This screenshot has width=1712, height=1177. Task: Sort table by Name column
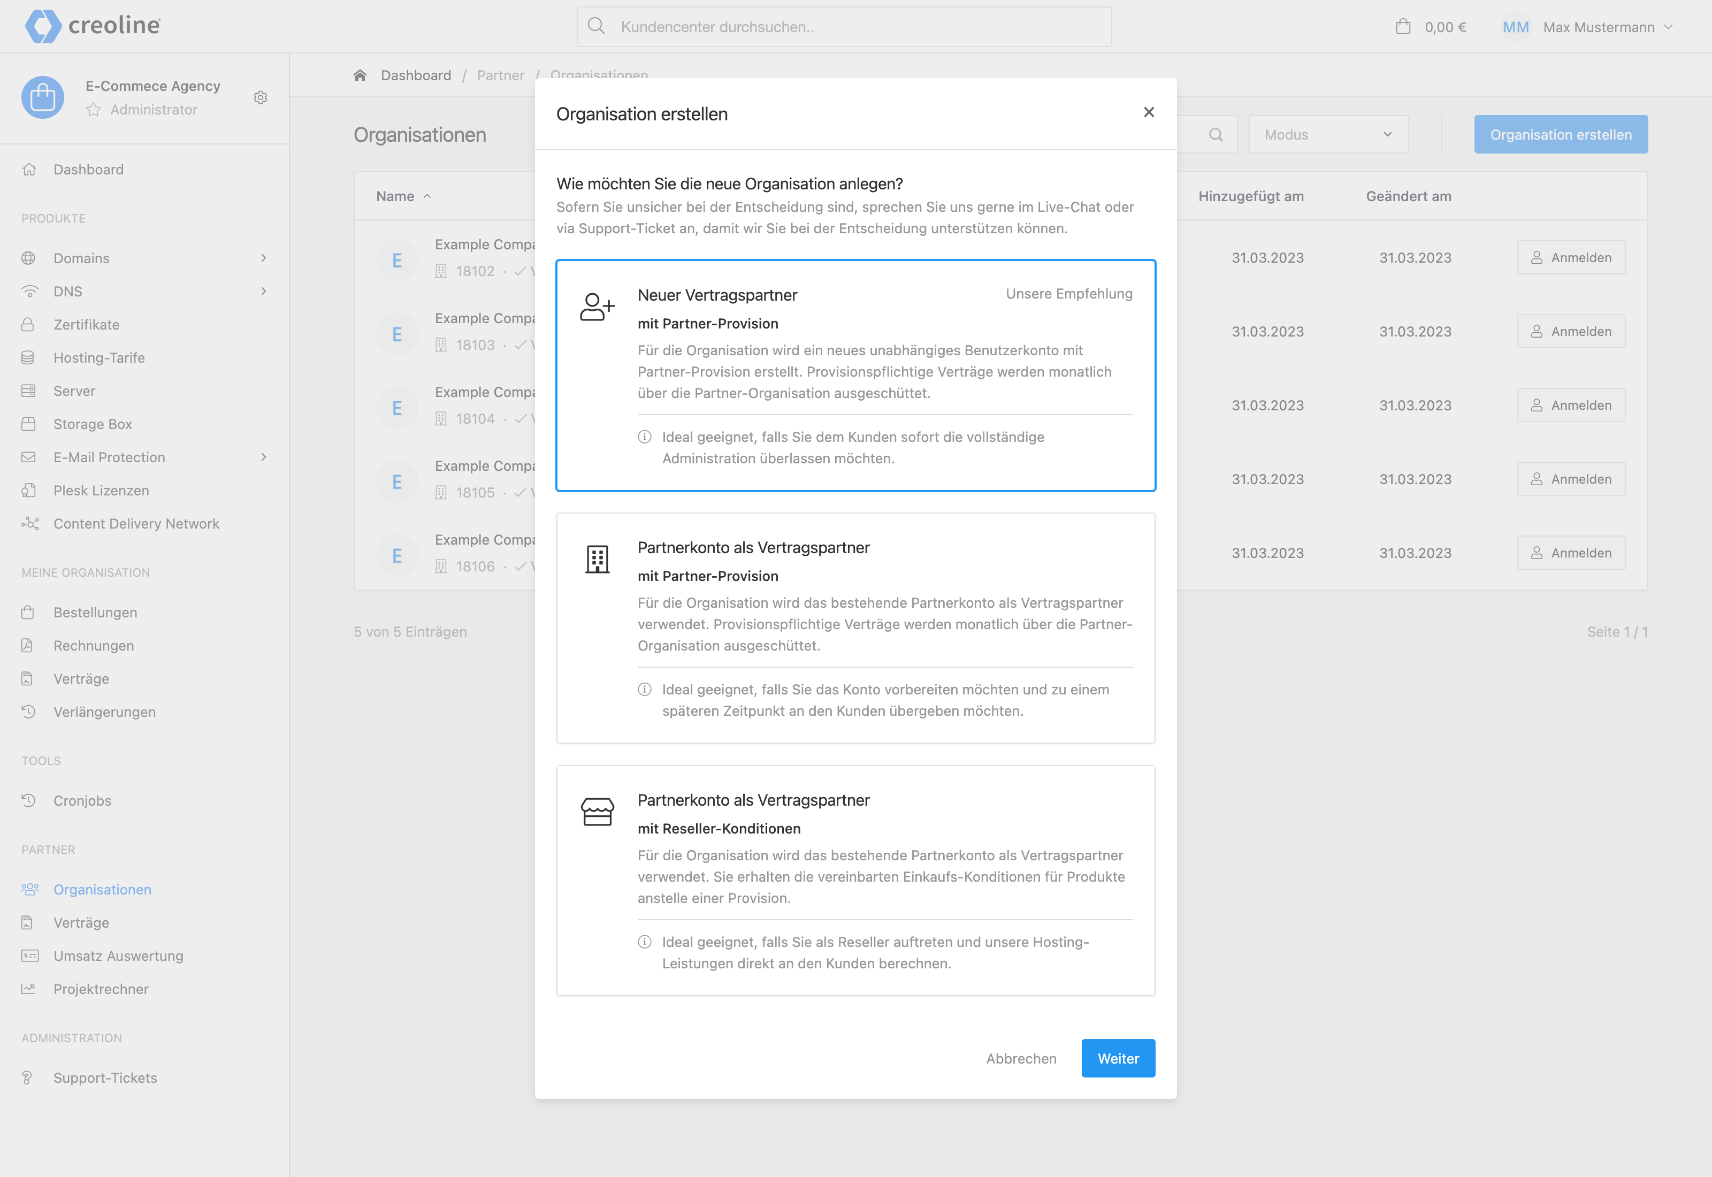(x=403, y=196)
